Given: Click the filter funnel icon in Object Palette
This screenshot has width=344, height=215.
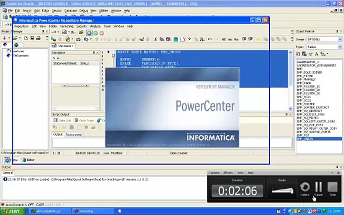Looking at the screenshot, I should point(311,54).
